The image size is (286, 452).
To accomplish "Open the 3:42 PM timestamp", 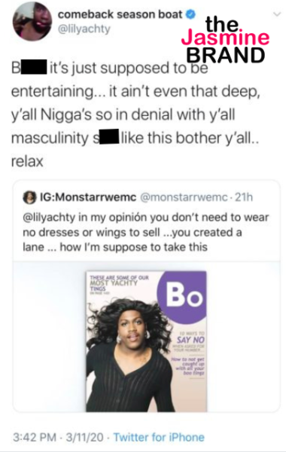I will 35,437.
